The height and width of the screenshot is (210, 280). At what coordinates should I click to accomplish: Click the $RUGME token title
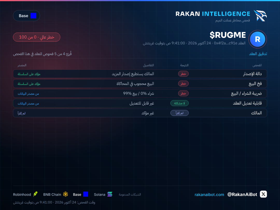(x=228, y=35)
